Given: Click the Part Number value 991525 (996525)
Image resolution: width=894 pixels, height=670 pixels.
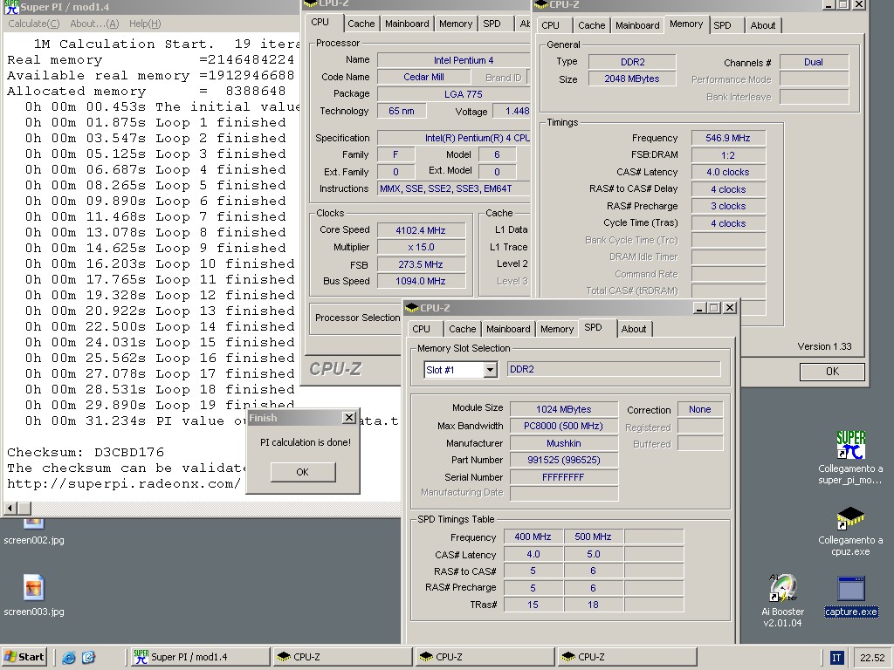Looking at the screenshot, I should click(564, 460).
